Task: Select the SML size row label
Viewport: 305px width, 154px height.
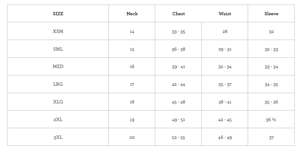Action: click(x=58, y=49)
